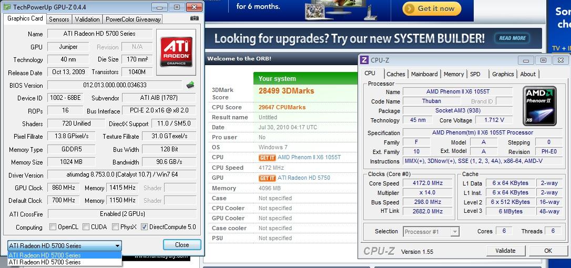Click the Level 3 6 MBytes cache value
This screenshot has width=571, height=268.
pos(510,211)
